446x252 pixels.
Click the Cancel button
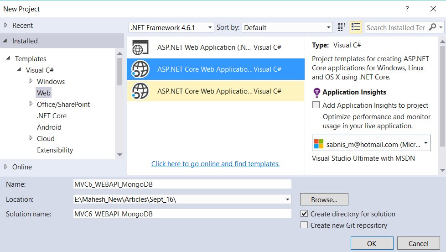[x=418, y=243]
